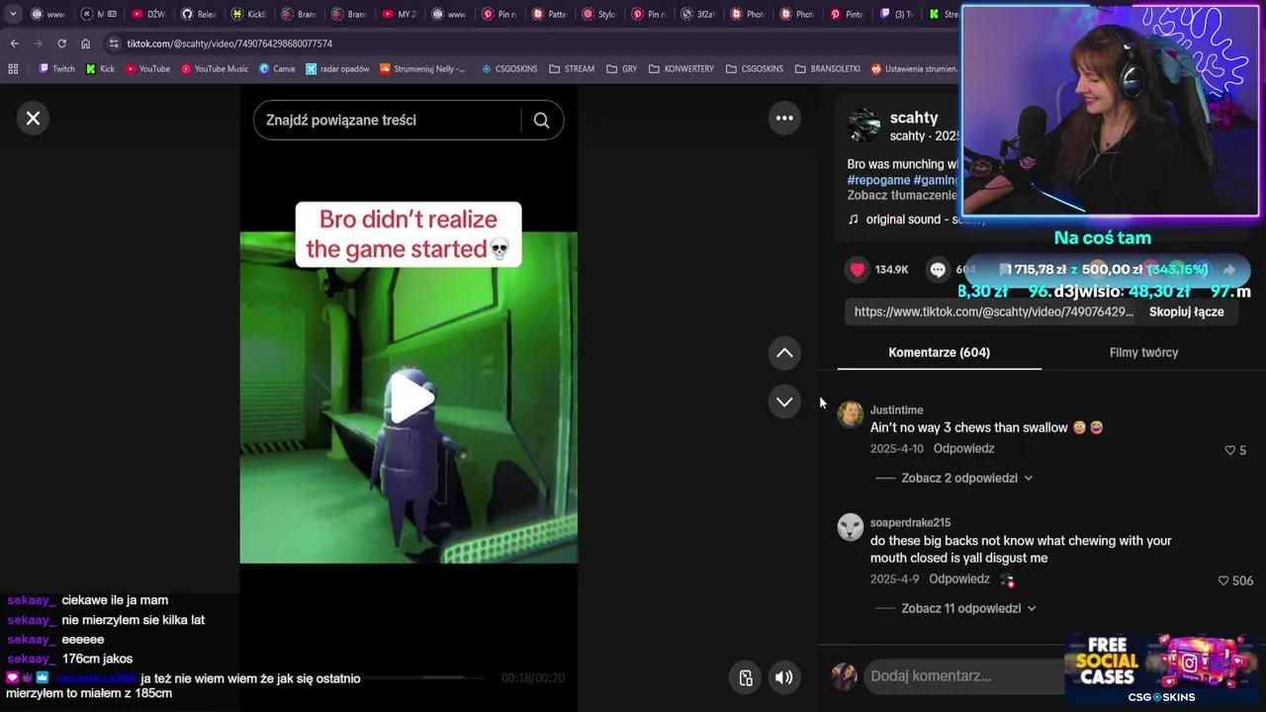Image resolution: width=1266 pixels, height=712 pixels.
Task: Like soaperdrake215's comment heart
Action: [x=1223, y=580]
